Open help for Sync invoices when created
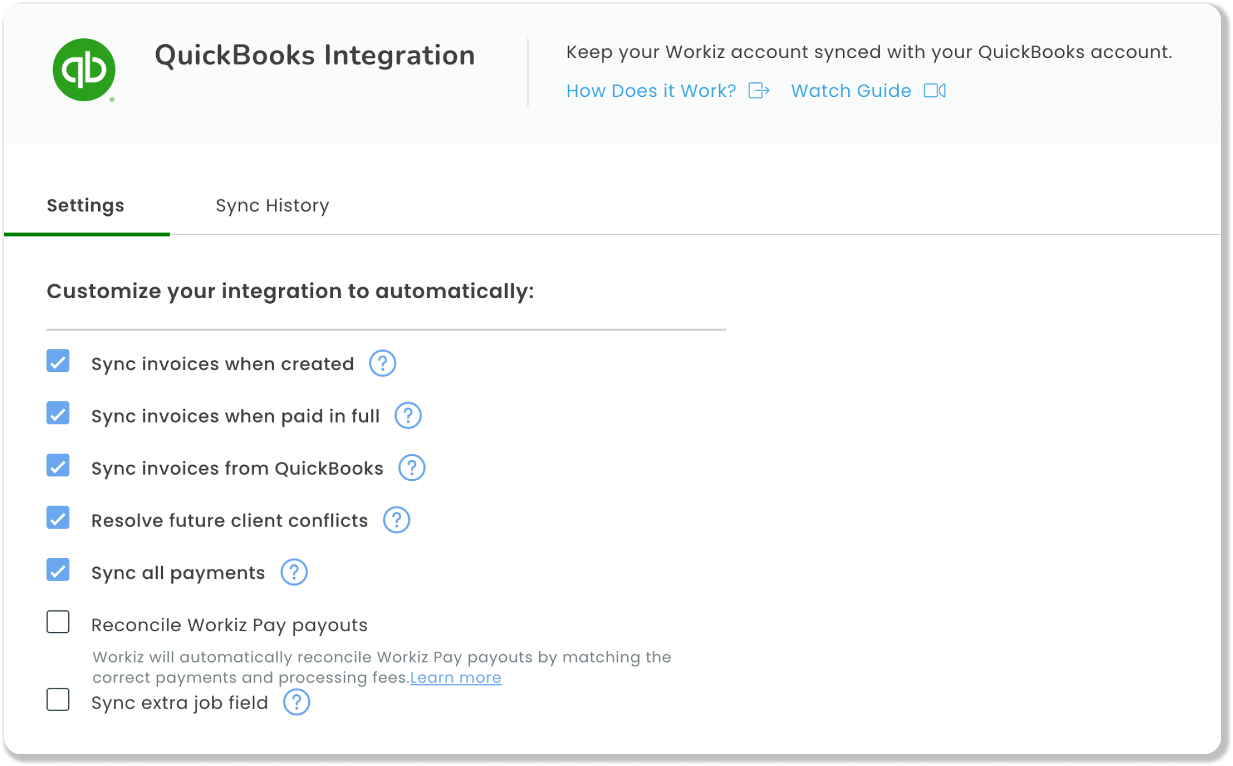The height and width of the screenshot is (766, 1233). pos(383,364)
